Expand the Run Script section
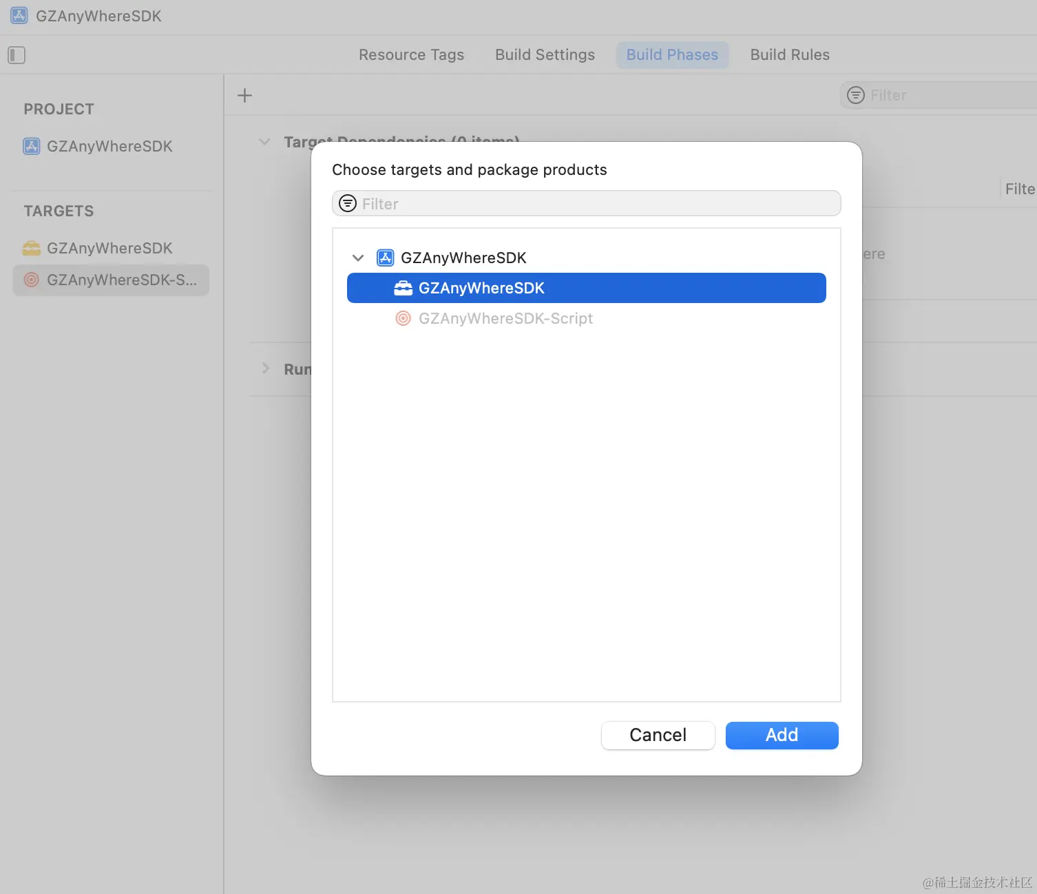Image resolution: width=1037 pixels, height=894 pixels. click(265, 368)
